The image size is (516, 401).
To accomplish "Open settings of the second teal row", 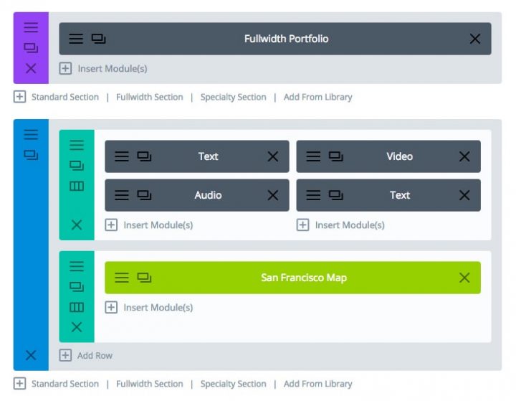I will [77, 265].
